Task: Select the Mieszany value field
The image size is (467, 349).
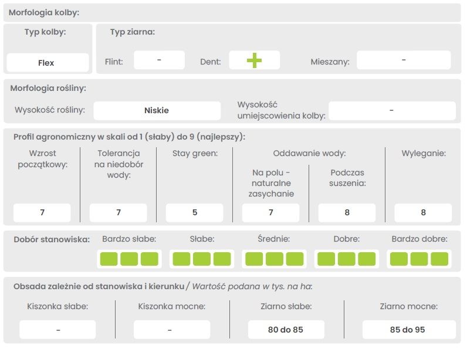Action: pyautogui.click(x=404, y=60)
